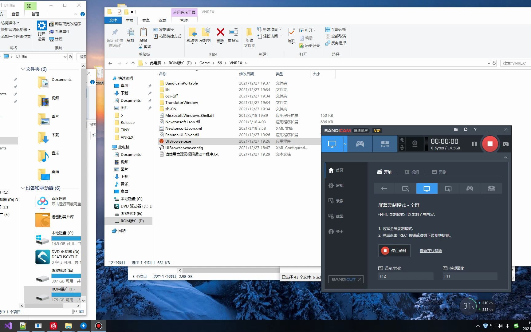Switch to the 共享 ribbon tab
531x332 pixels.
point(146,20)
